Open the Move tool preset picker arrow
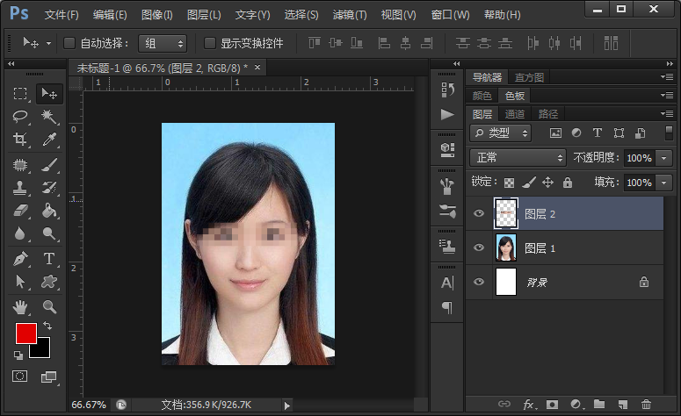Viewport: 681px width, 416px height. point(48,43)
